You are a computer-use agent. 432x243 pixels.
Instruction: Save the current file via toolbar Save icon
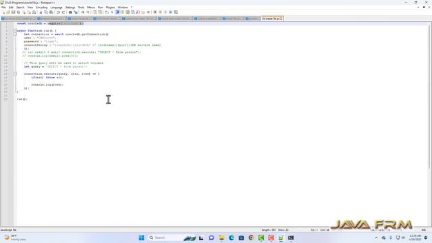tap(13, 12)
